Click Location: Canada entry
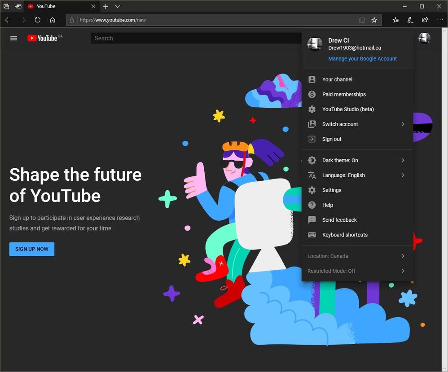Image resolution: width=448 pixels, height=372 pixels. pyautogui.click(x=357, y=256)
